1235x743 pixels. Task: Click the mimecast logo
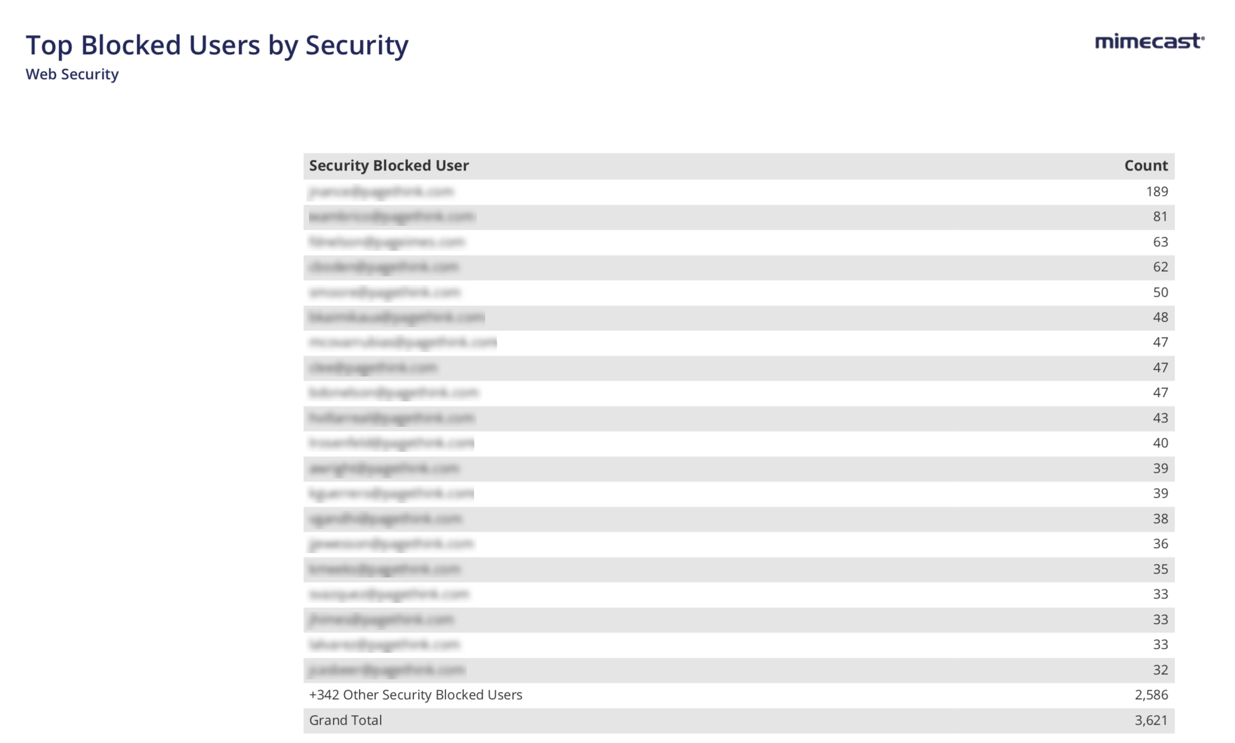pos(1149,42)
